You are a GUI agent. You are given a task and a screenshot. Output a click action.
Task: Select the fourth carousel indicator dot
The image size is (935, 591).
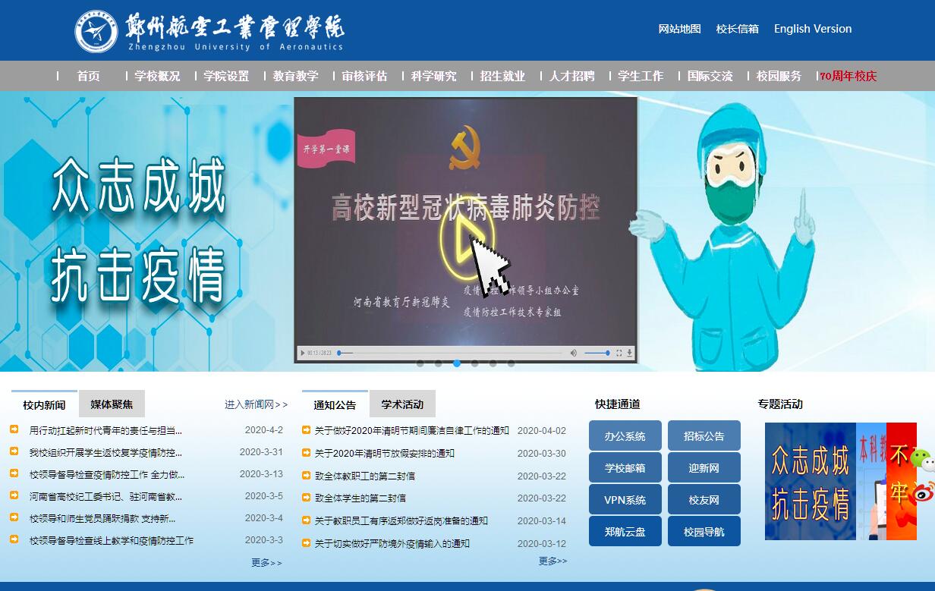(475, 363)
